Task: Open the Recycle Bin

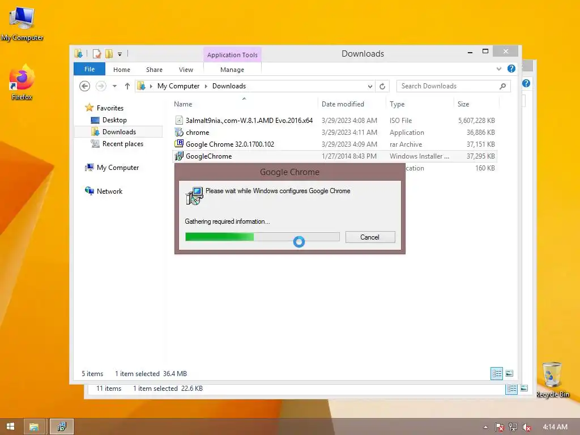Action: 552,380
